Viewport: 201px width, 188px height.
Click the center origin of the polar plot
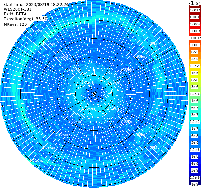(x=94, y=94)
